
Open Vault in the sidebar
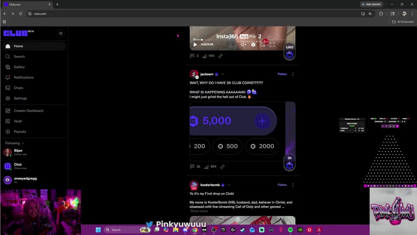click(34, 121)
